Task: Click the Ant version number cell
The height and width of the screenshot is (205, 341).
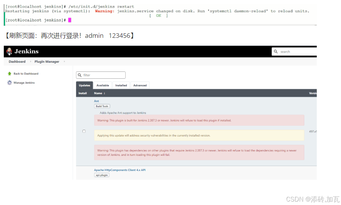Action: click(313, 132)
